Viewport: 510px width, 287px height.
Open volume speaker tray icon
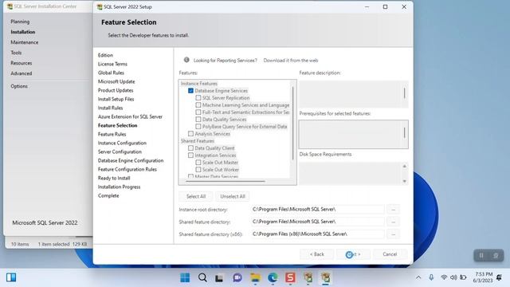[x=453, y=277]
